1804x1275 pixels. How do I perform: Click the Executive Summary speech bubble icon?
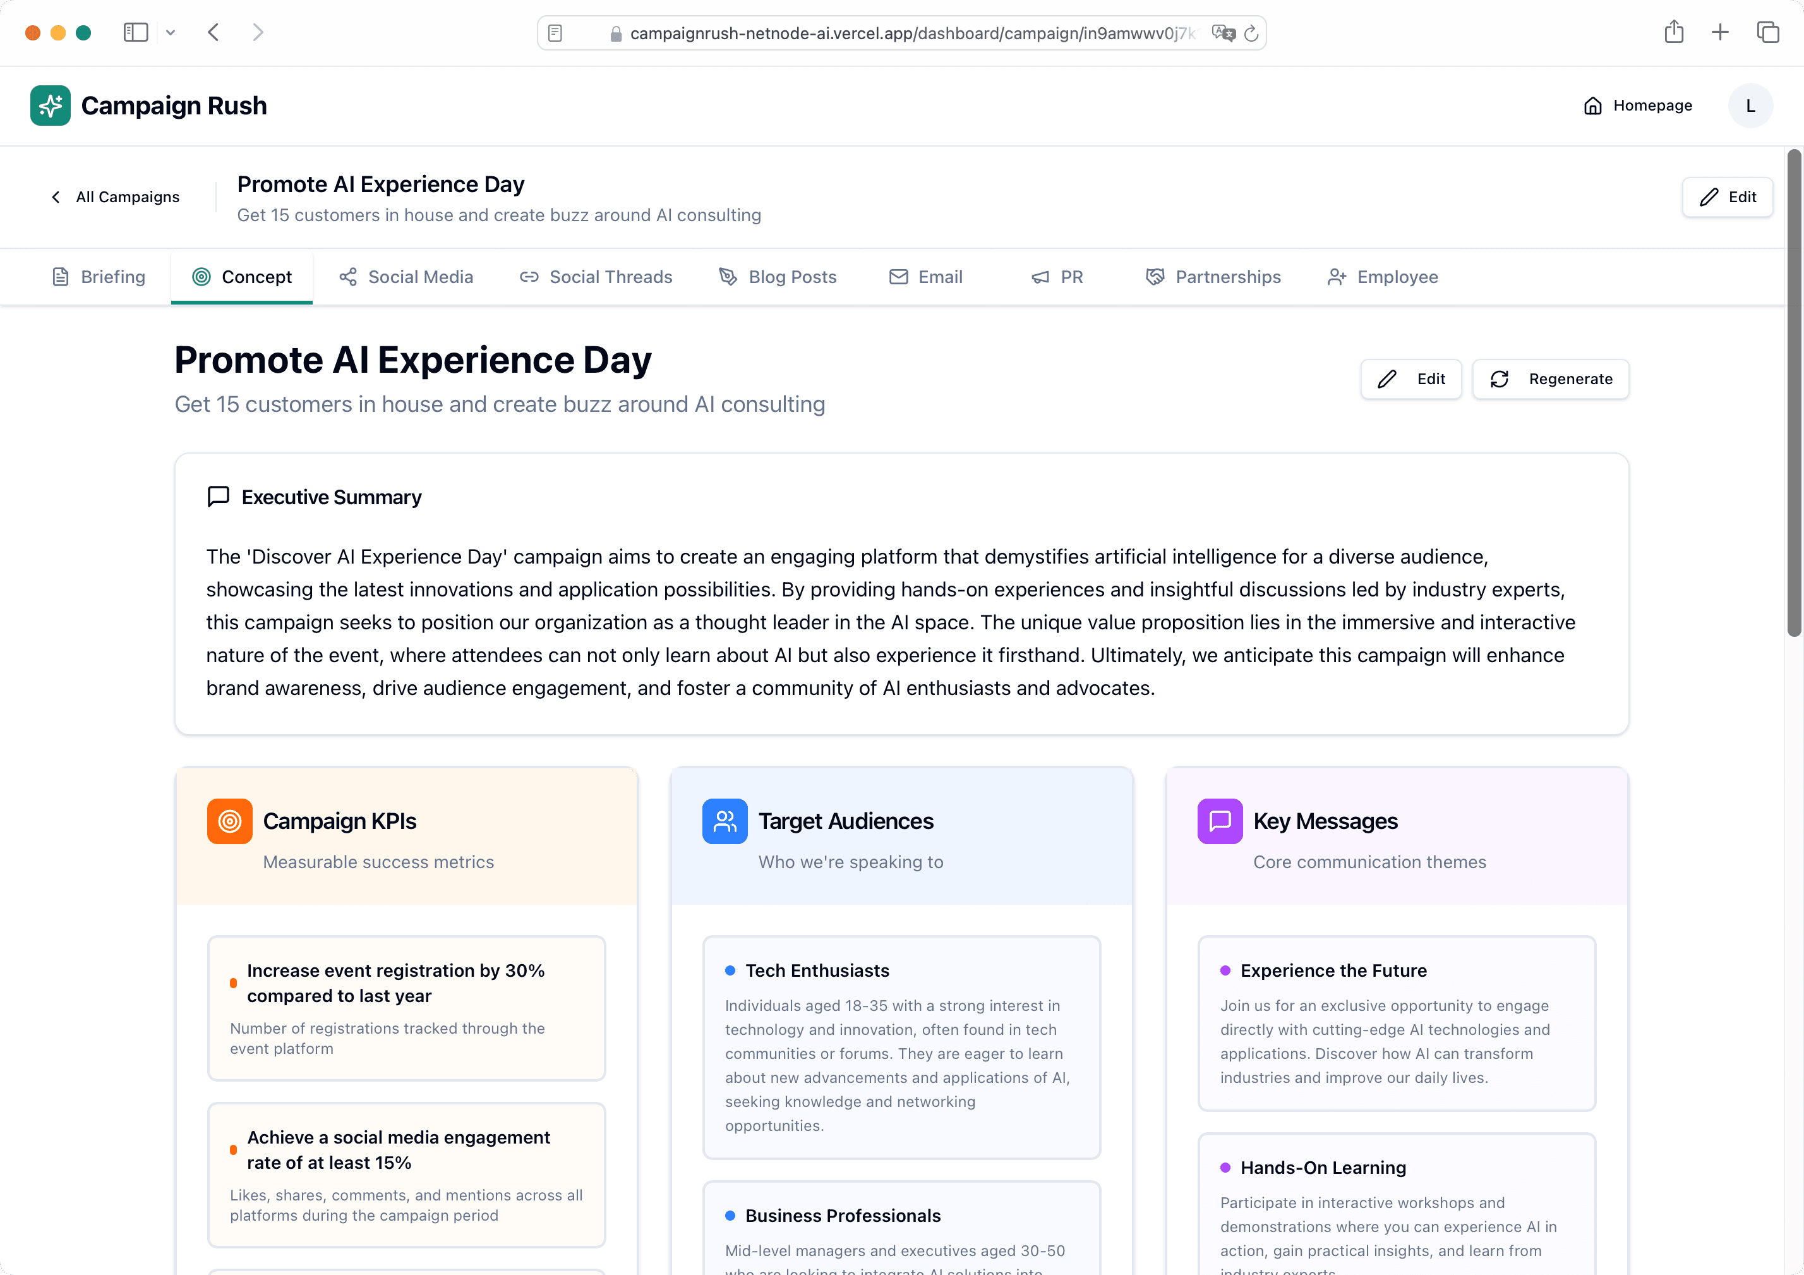[219, 497]
